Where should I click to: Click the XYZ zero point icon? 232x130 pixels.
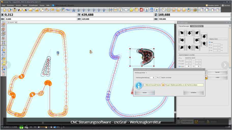74,10
